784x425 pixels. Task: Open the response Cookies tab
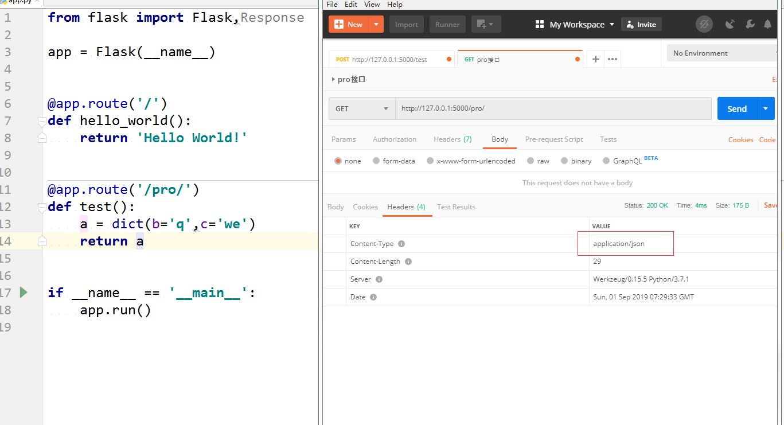point(365,207)
